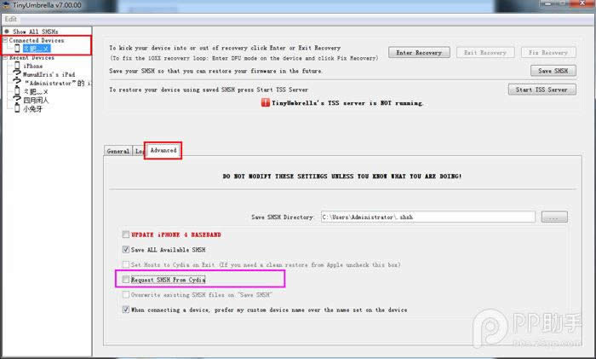596x359 pixels.
Task: Click Start TSS Server button
Action: point(542,90)
